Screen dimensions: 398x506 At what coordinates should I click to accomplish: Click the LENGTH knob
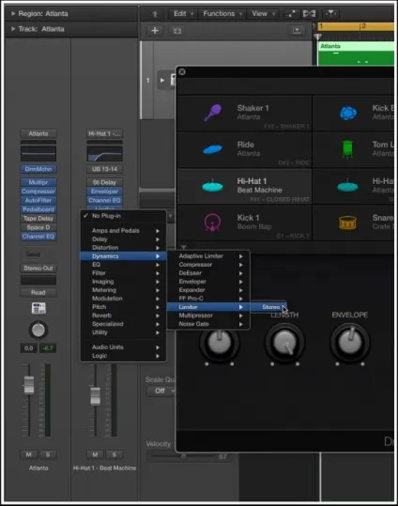[x=284, y=343]
